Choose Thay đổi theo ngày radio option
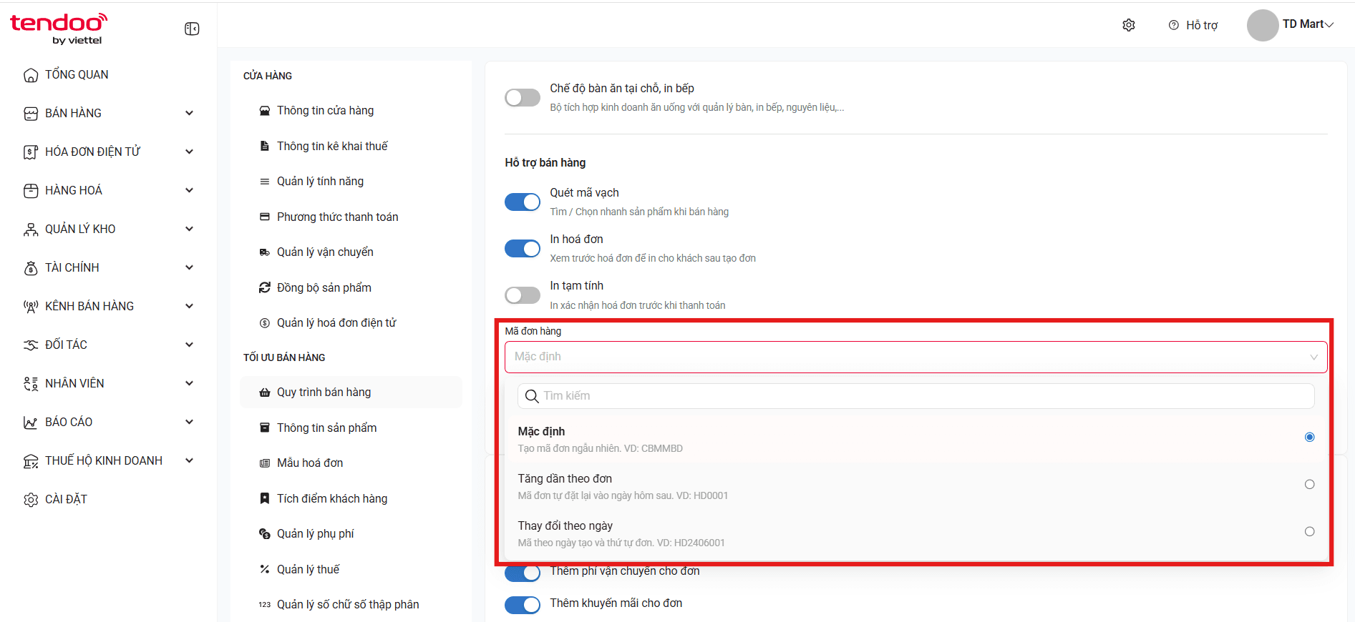 pos(1309,531)
